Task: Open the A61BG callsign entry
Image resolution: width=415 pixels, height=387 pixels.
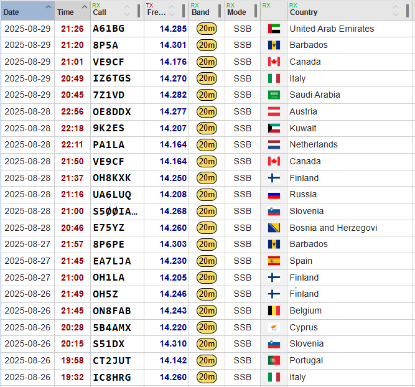Action: [108, 29]
